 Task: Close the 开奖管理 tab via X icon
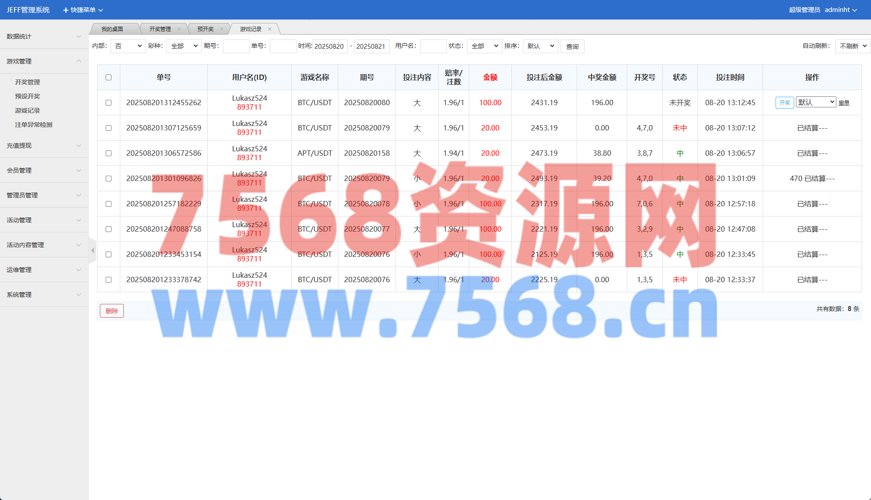tap(179, 29)
